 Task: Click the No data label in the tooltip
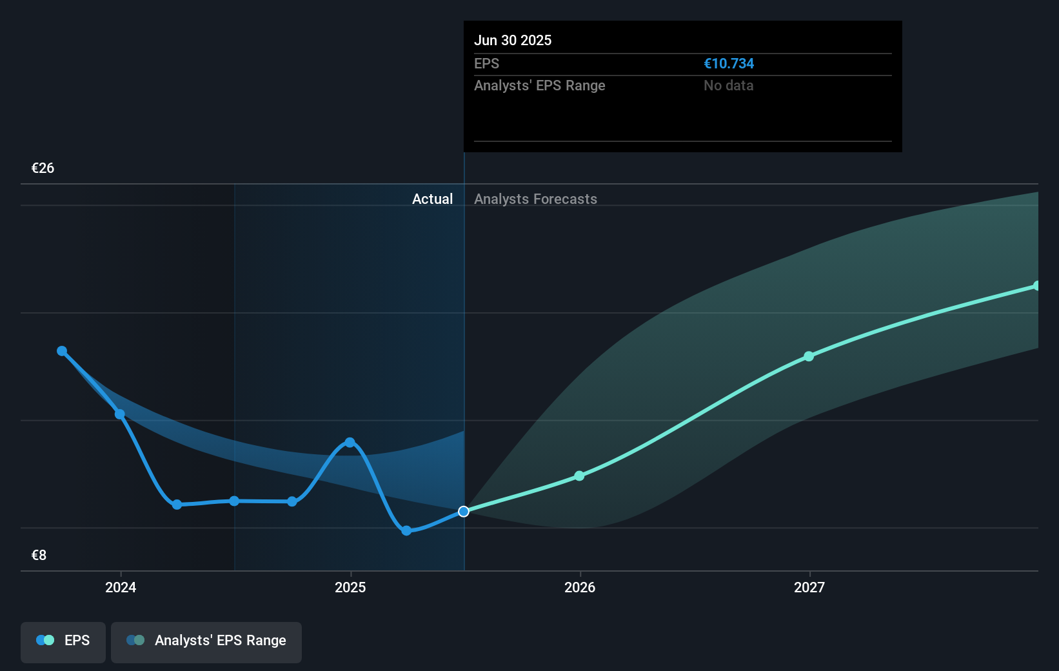[x=728, y=85]
